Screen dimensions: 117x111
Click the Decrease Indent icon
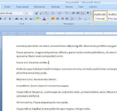pyautogui.click(x=73, y=13)
